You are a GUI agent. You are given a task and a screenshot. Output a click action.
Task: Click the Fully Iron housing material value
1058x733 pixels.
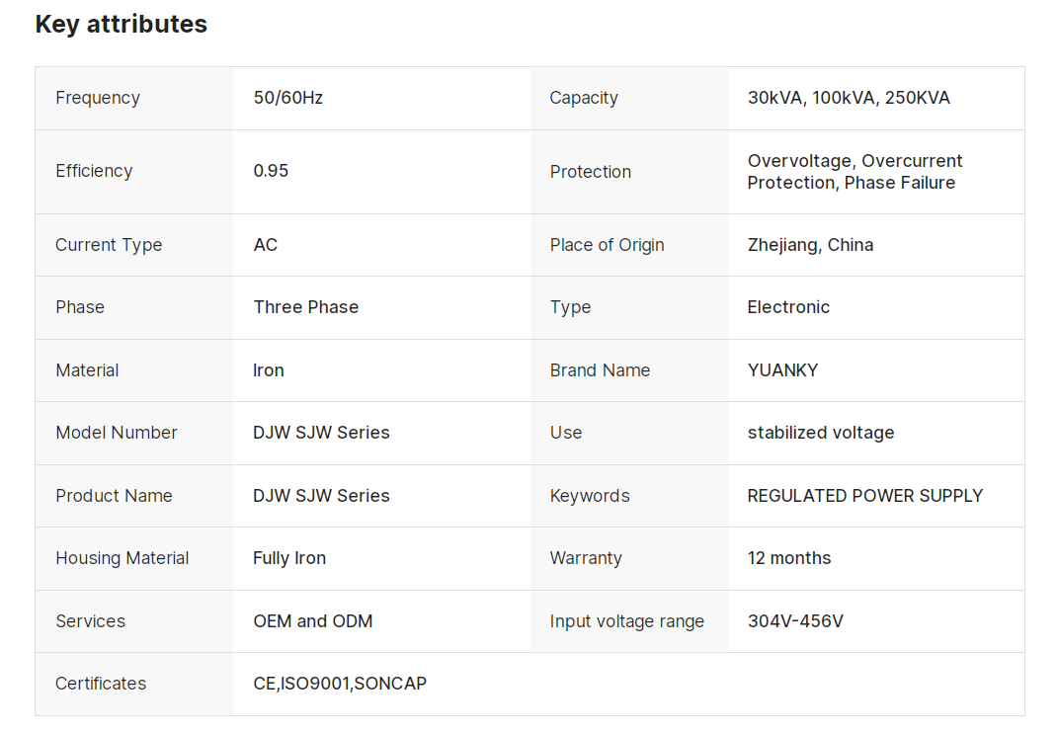(289, 558)
